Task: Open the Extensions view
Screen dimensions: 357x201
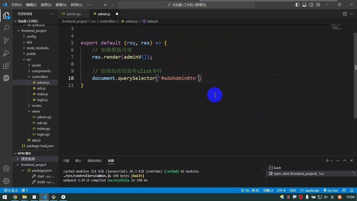Action: [x=6, y=66]
